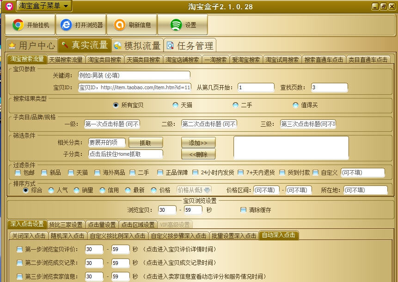Check 第二步浏览成交记录 checkbox
The image size is (398, 282).
coord(19,263)
